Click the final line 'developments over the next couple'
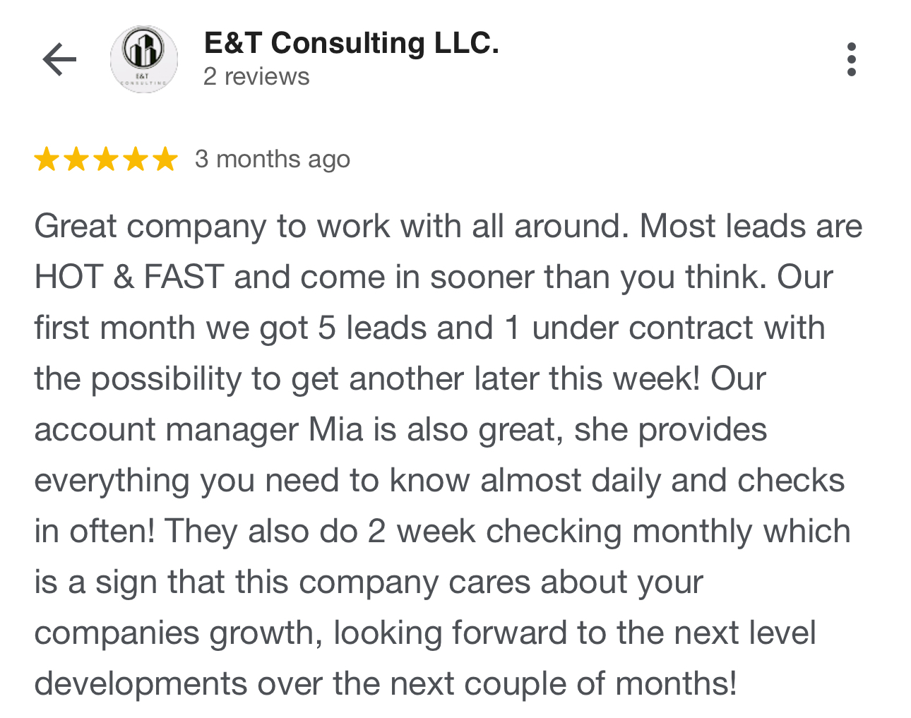Viewport: 911px width, 718px height. click(386, 684)
